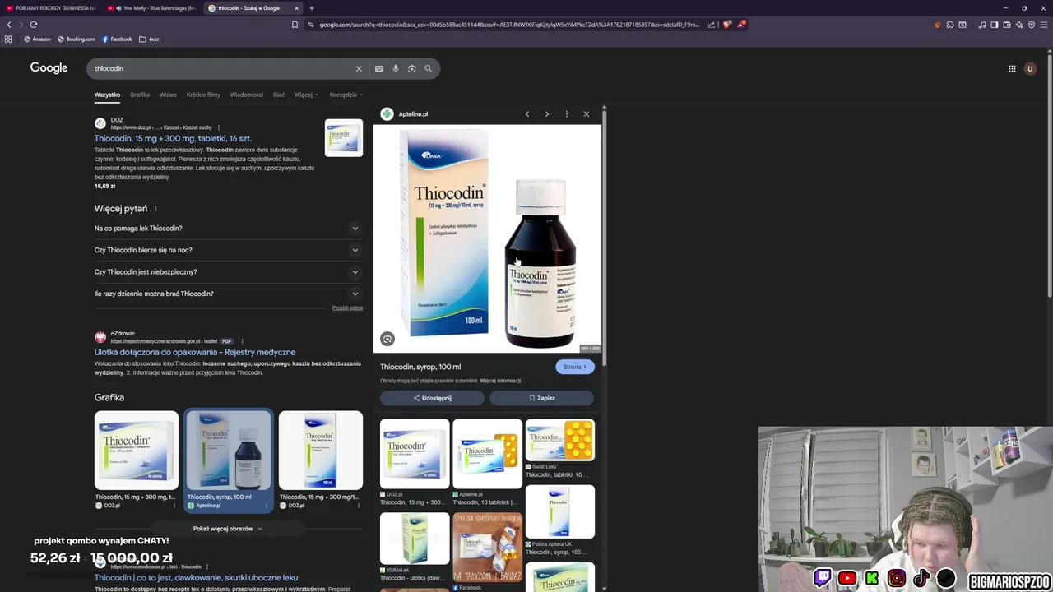The image size is (1053, 592).
Task: Open the Google account avatar
Action: 1030,68
